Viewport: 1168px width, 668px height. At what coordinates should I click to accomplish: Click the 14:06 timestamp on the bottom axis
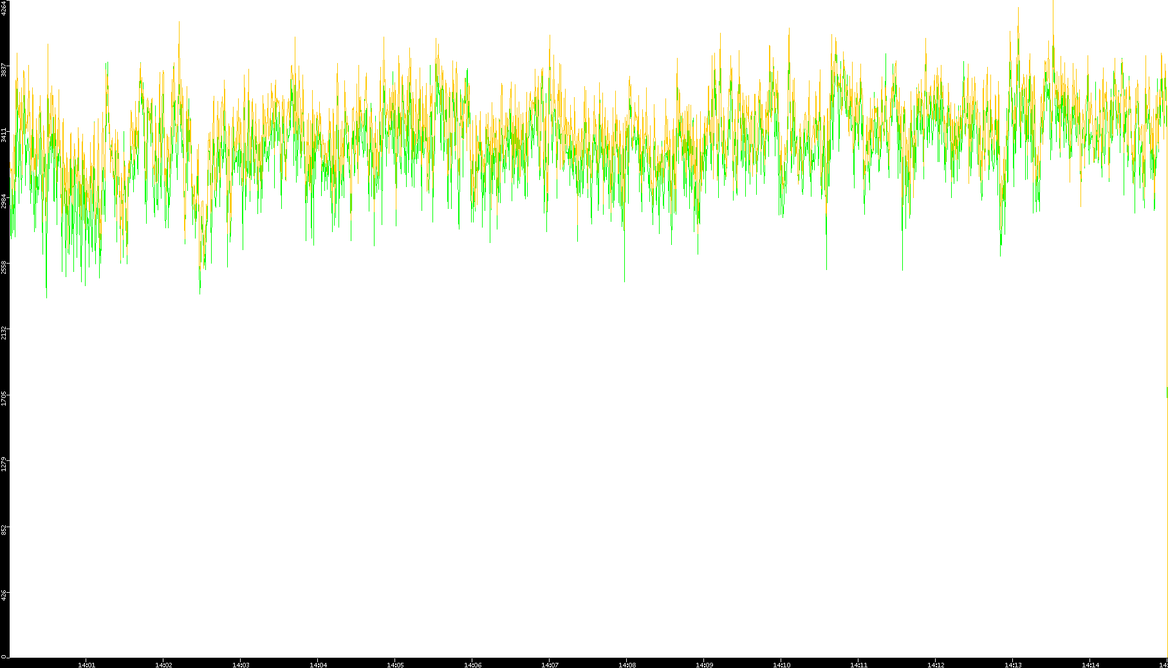472,665
